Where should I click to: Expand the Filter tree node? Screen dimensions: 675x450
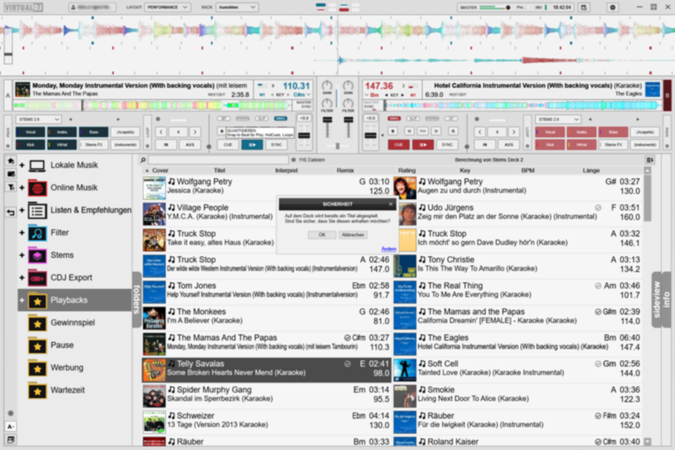(x=22, y=233)
